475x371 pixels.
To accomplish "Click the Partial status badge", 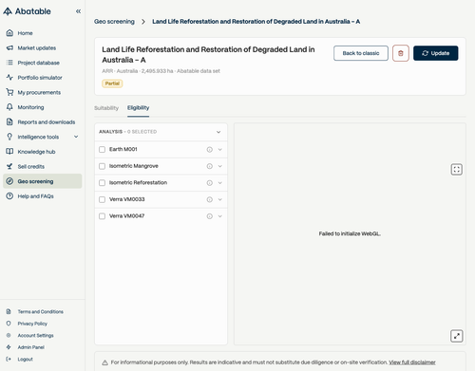I will point(112,83).
